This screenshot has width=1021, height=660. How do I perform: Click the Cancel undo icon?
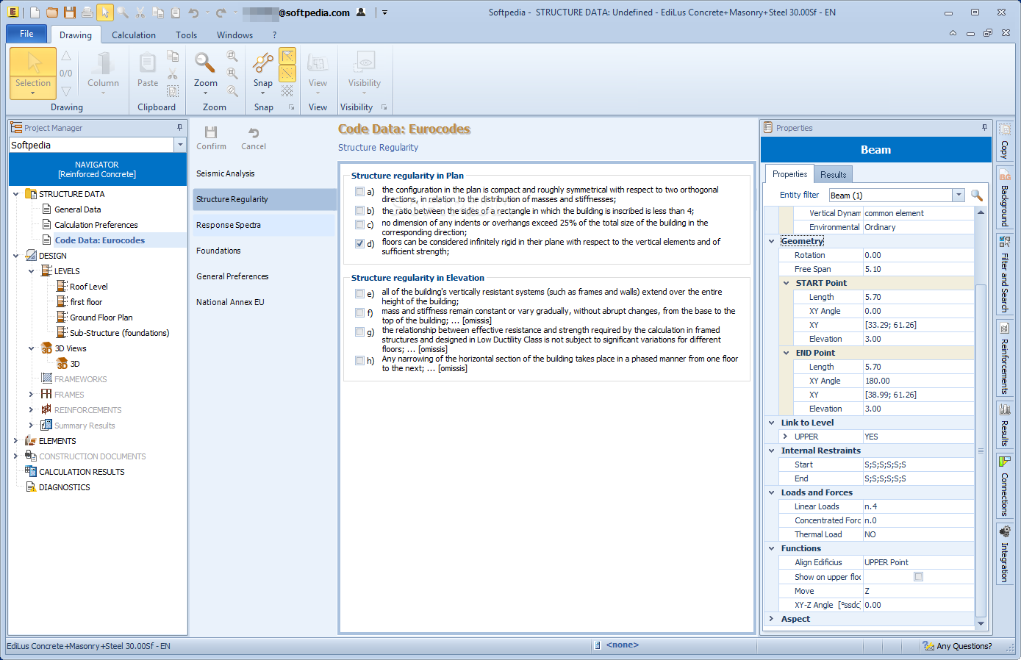[254, 137]
